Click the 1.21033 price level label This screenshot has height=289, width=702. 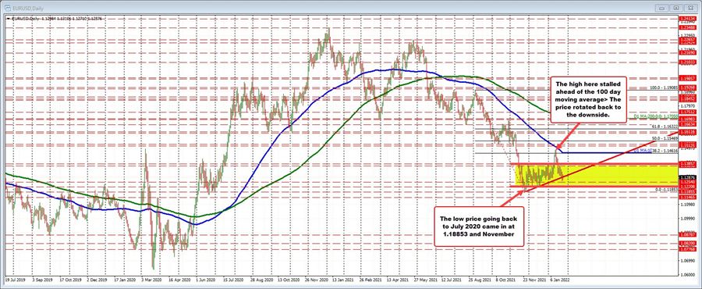click(687, 62)
